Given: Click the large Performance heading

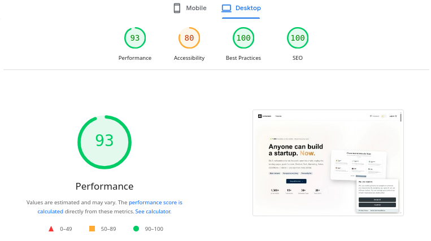Looking at the screenshot, I should pos(105,186).
